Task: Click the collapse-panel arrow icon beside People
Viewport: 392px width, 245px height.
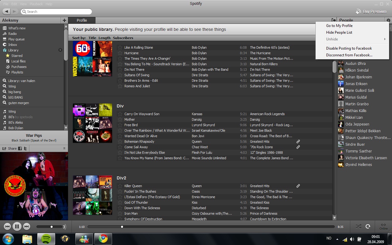Action: [x=334, y=20]
